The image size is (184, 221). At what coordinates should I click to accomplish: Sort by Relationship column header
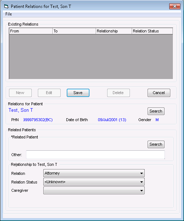tap(114, 31)
